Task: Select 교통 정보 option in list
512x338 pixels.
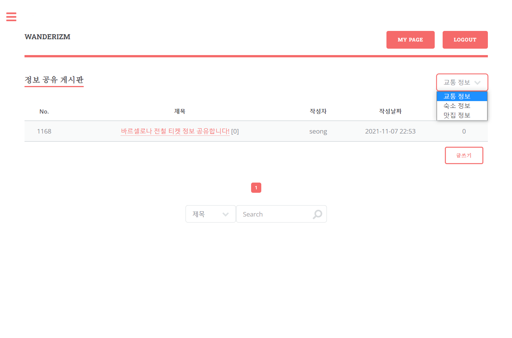Action: [462, 96]
